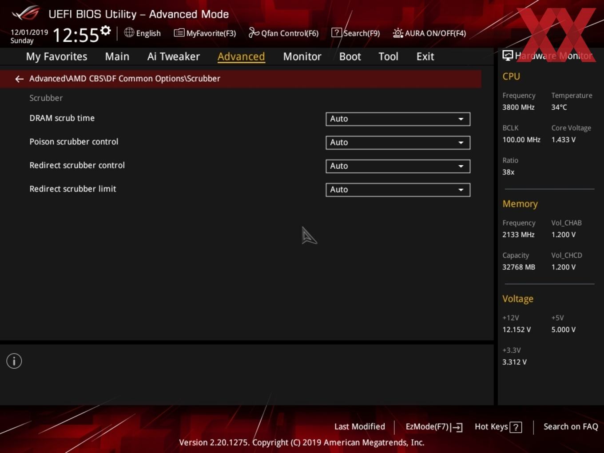Screen dimensions: 604x453
Task: Click the back arrow in breadcrumb bar
Action: [19, 79]
